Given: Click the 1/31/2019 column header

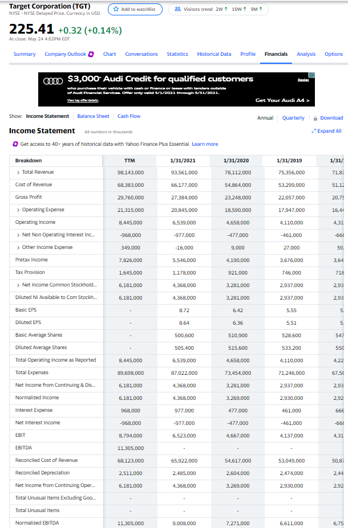Looking at the screenshot, I should coord(289,161).
